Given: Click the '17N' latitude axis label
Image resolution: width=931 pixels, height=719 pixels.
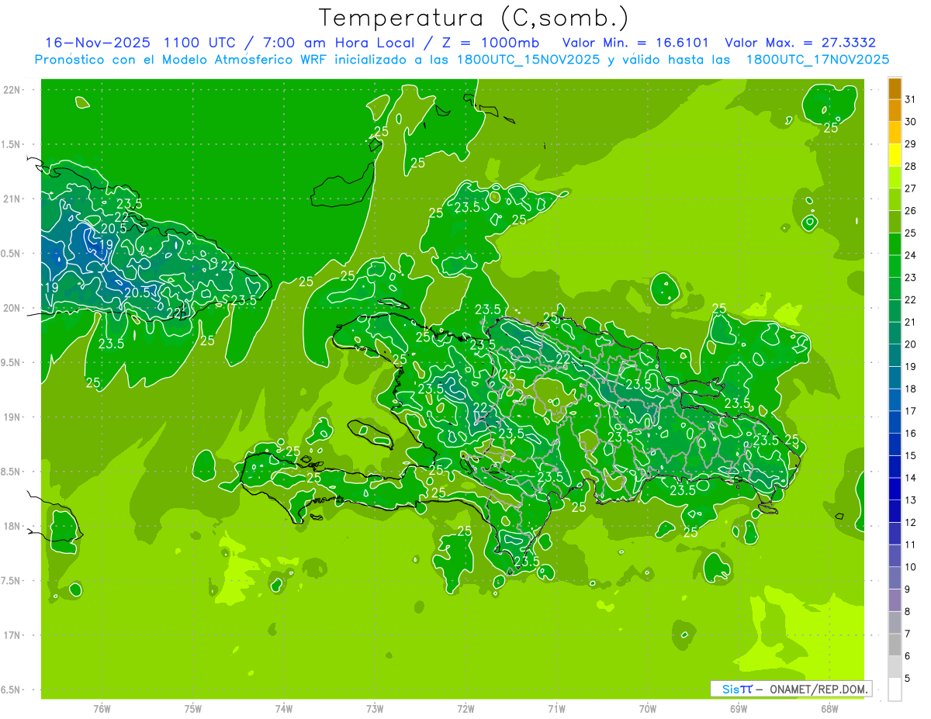Looking at the screenshot, I should coord(12,635).
